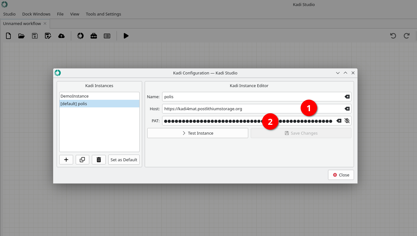Maximize the Kadi Configuration dialog
Image resolution: width=417 pixels, height=236 pixels.
point(345,73)
